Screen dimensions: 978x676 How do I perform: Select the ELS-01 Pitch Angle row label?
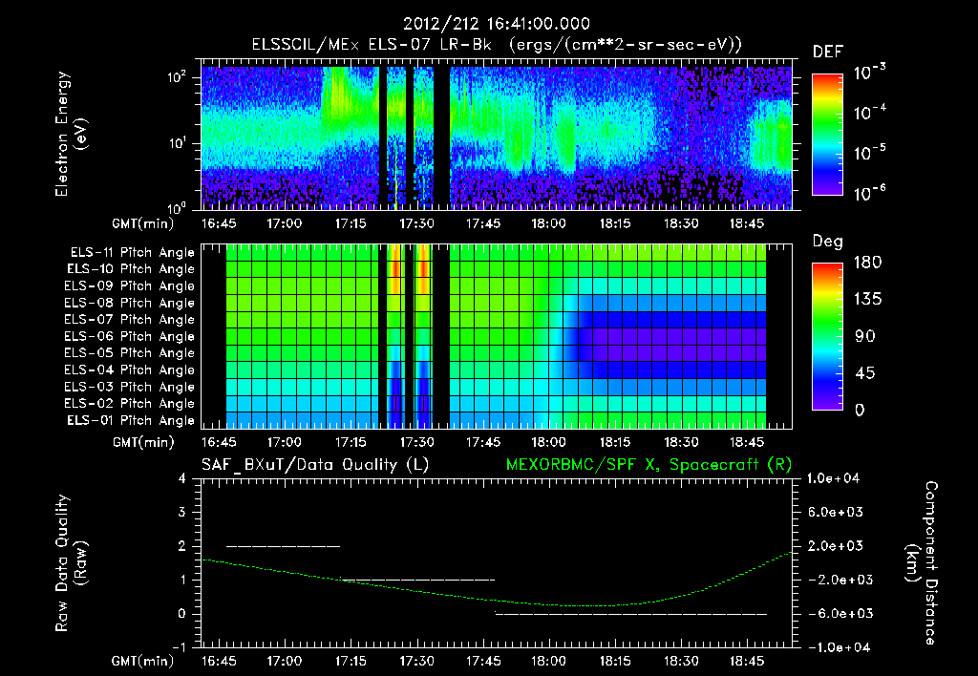point(131,420)
